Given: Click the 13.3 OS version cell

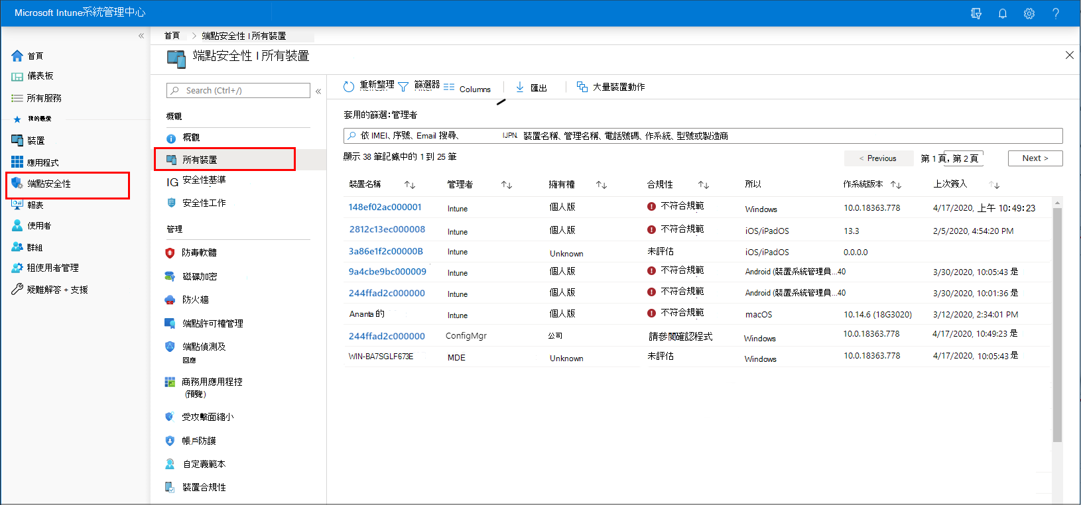Looking at the screenshot, I should pos(852,231).
